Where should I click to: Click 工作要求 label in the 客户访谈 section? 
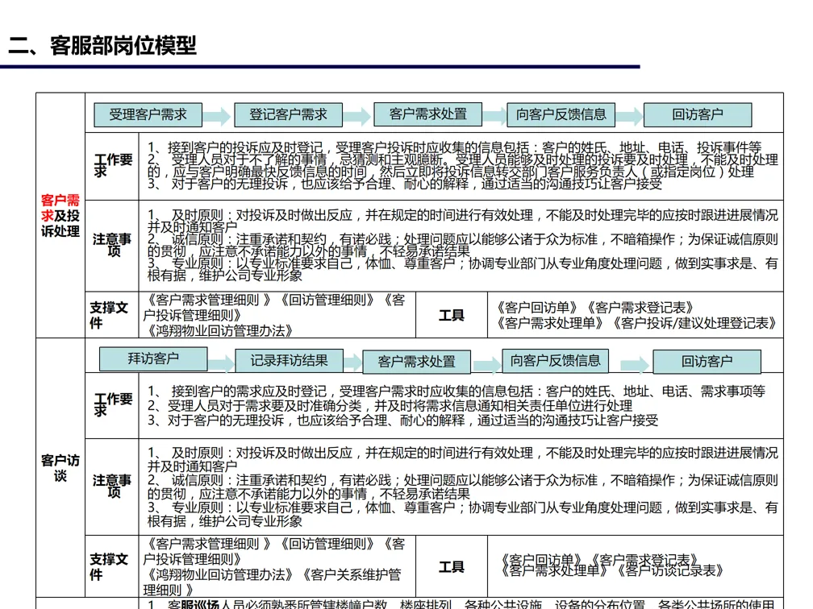(113, 404)
